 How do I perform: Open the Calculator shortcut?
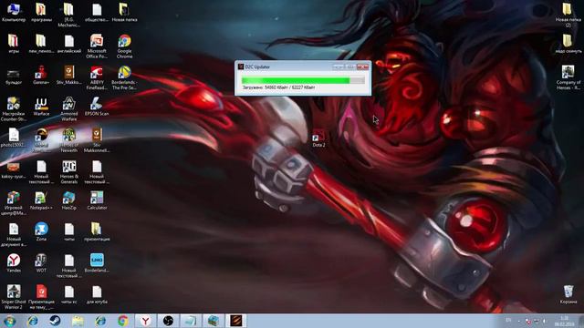tap(97, 200)
